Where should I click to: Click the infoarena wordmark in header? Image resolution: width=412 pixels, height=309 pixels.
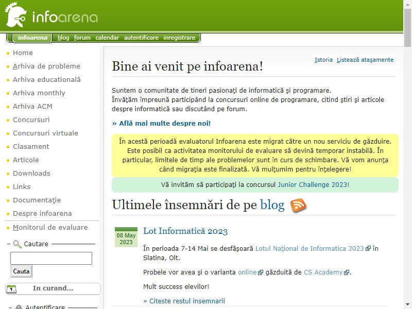[x=65, y=17]
